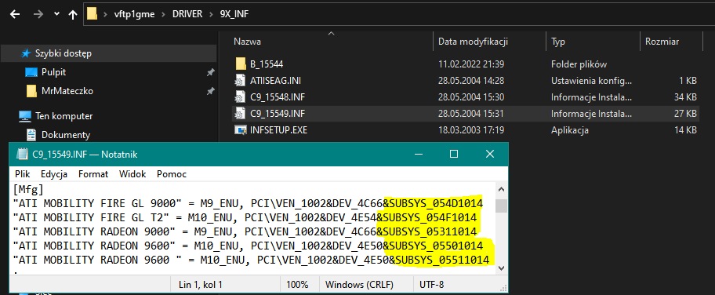
Task: Select the INFSETUP.EXE application icon
Action: point(241,130)
